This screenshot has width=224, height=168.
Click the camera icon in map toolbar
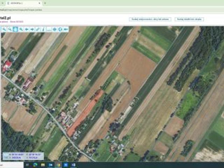click(66, 29)
